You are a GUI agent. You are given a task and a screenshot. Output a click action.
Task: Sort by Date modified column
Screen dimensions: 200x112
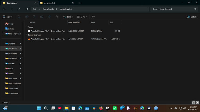(74, 23)
